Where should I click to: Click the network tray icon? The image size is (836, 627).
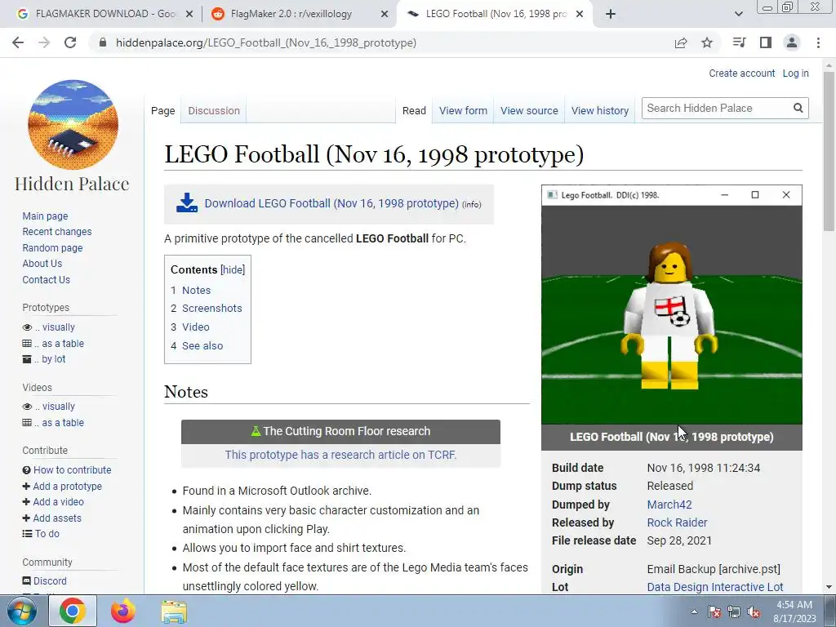[x=734, y=611]
